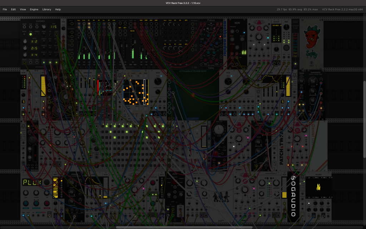Click the x 2 ratio display on Clocked
The width and height of the screenshot is (366, 229).
[34, 42]
